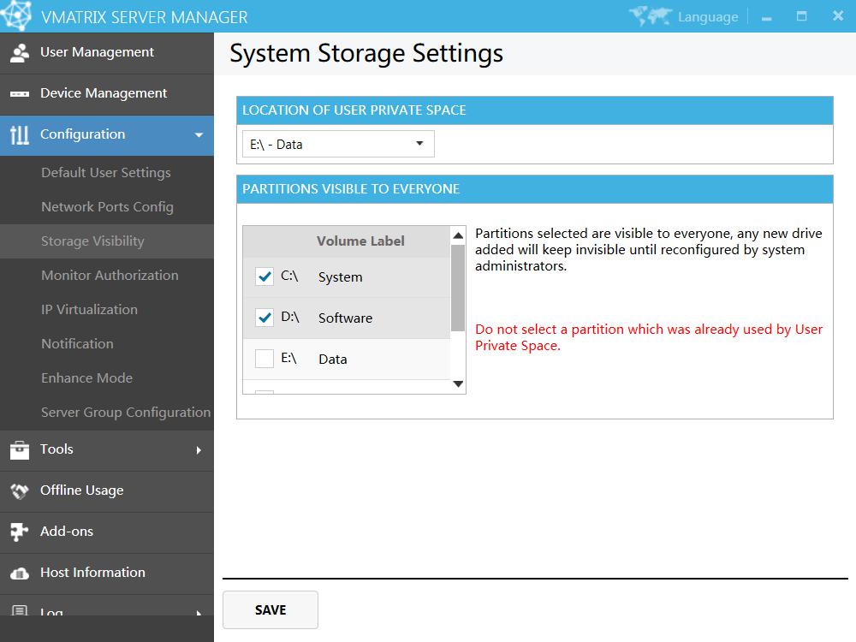Save the storage settings
Viewport: 856px width, 642px height.
coord(270,609)
